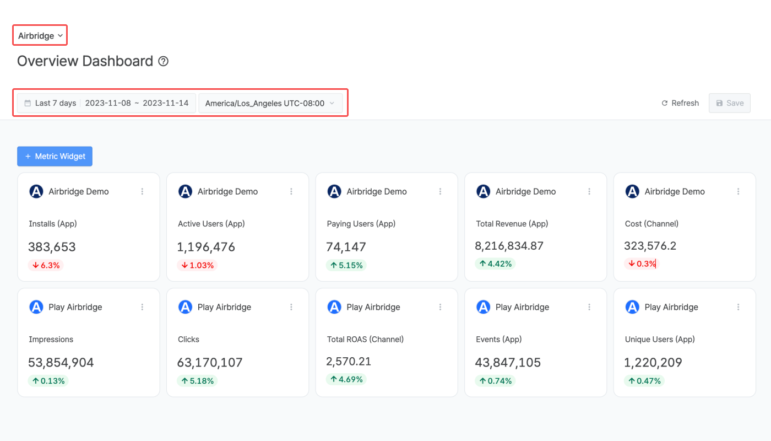Open more options on Cost (Channel) widget
The height and width of the screenshot is (441, 771).
point(738,191)
